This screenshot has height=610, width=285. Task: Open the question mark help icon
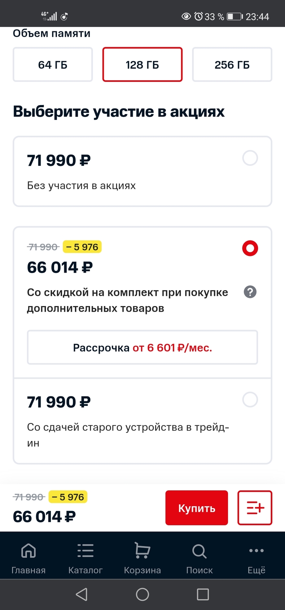click(250, 292)
